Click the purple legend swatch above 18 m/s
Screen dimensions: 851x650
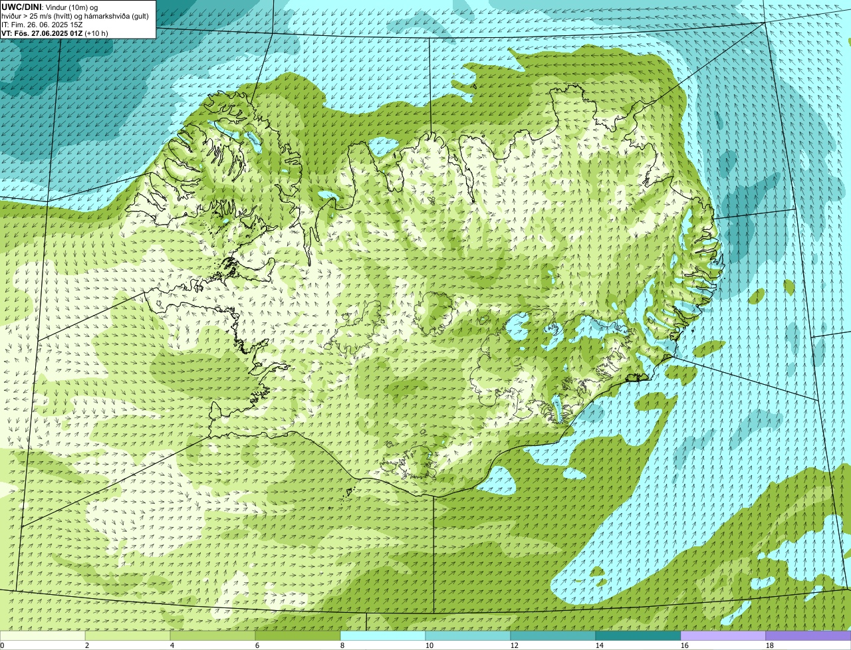click(808, 635)
